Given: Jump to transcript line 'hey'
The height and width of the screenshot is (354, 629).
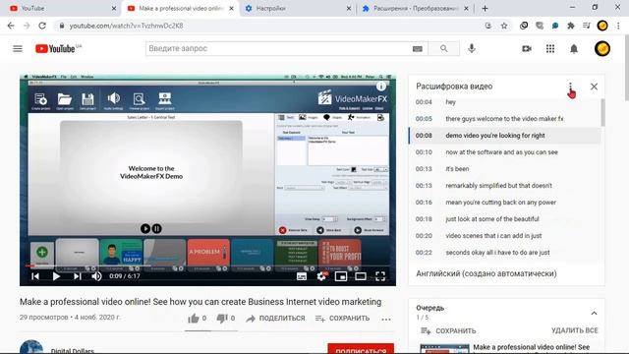Looking at the screenshot, I should (504, 102).
